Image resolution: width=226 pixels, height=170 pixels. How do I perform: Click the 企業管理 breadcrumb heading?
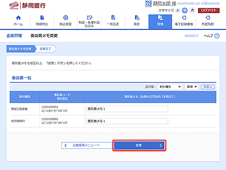coord(14,36)
